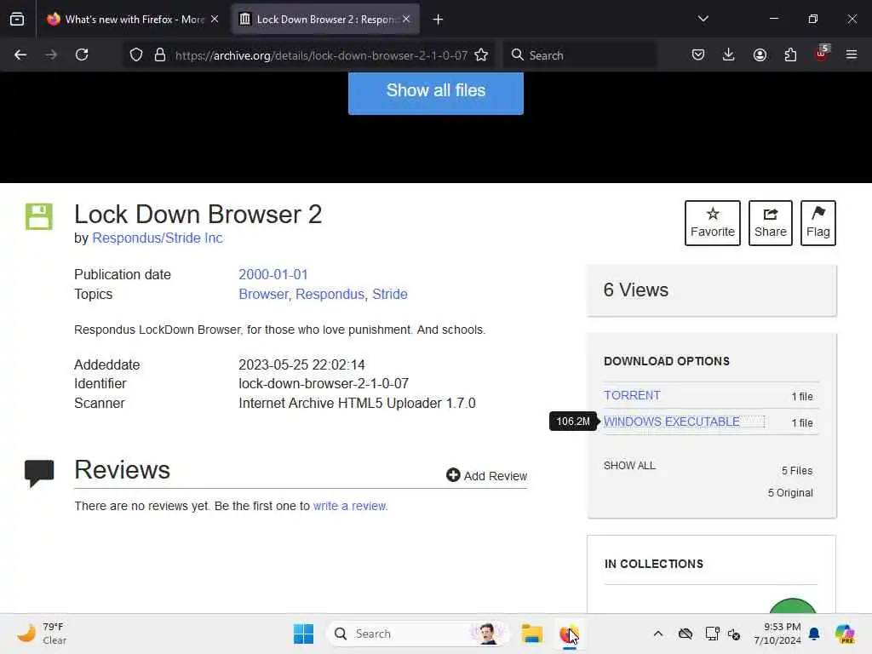This screenshot has width=872, height=654.
Task: Open the notifications bell icon
Action: pyautogui.click(x=814, y=634)
